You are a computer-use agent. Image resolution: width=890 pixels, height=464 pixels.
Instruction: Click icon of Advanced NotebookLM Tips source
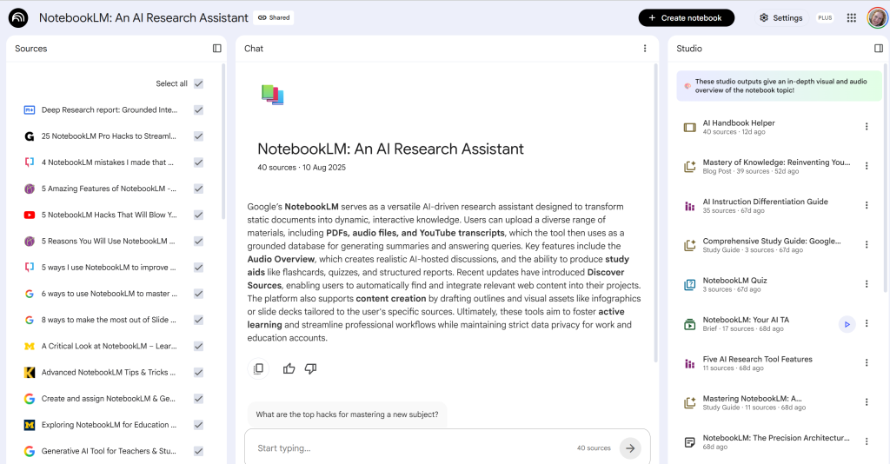(30, 372)
